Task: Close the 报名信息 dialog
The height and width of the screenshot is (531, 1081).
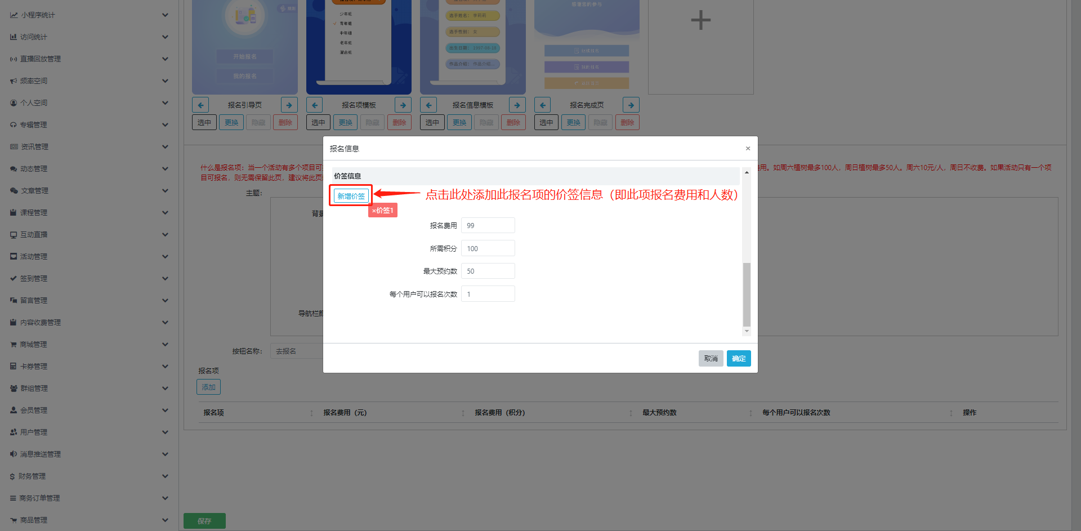Action: [x=748, y=149]
